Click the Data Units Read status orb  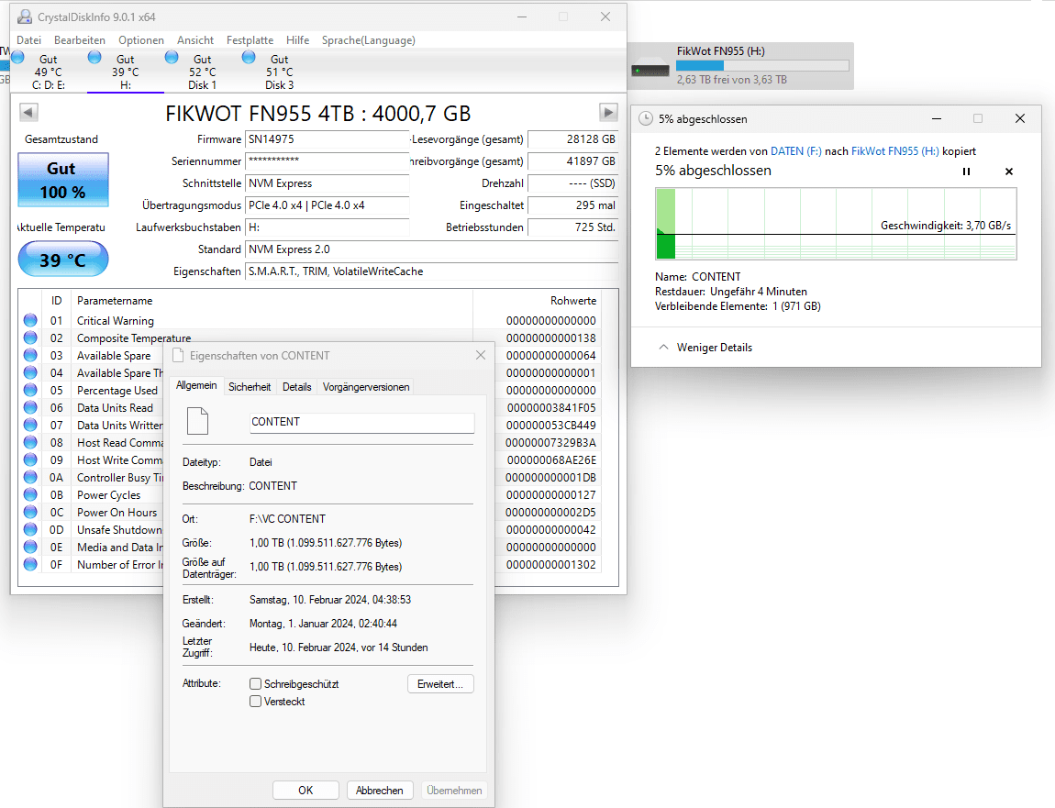(30, 408)
